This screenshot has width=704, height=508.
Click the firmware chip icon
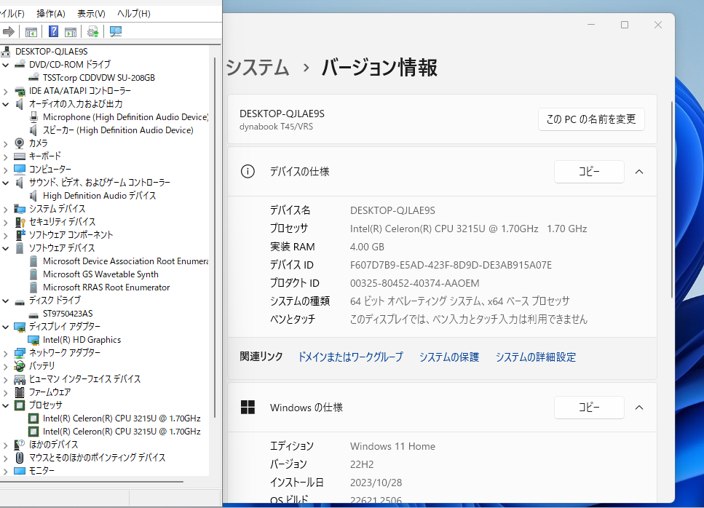pos(20,392)
